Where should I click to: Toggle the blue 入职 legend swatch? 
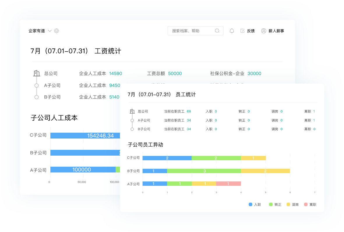(x=250, y=204)
